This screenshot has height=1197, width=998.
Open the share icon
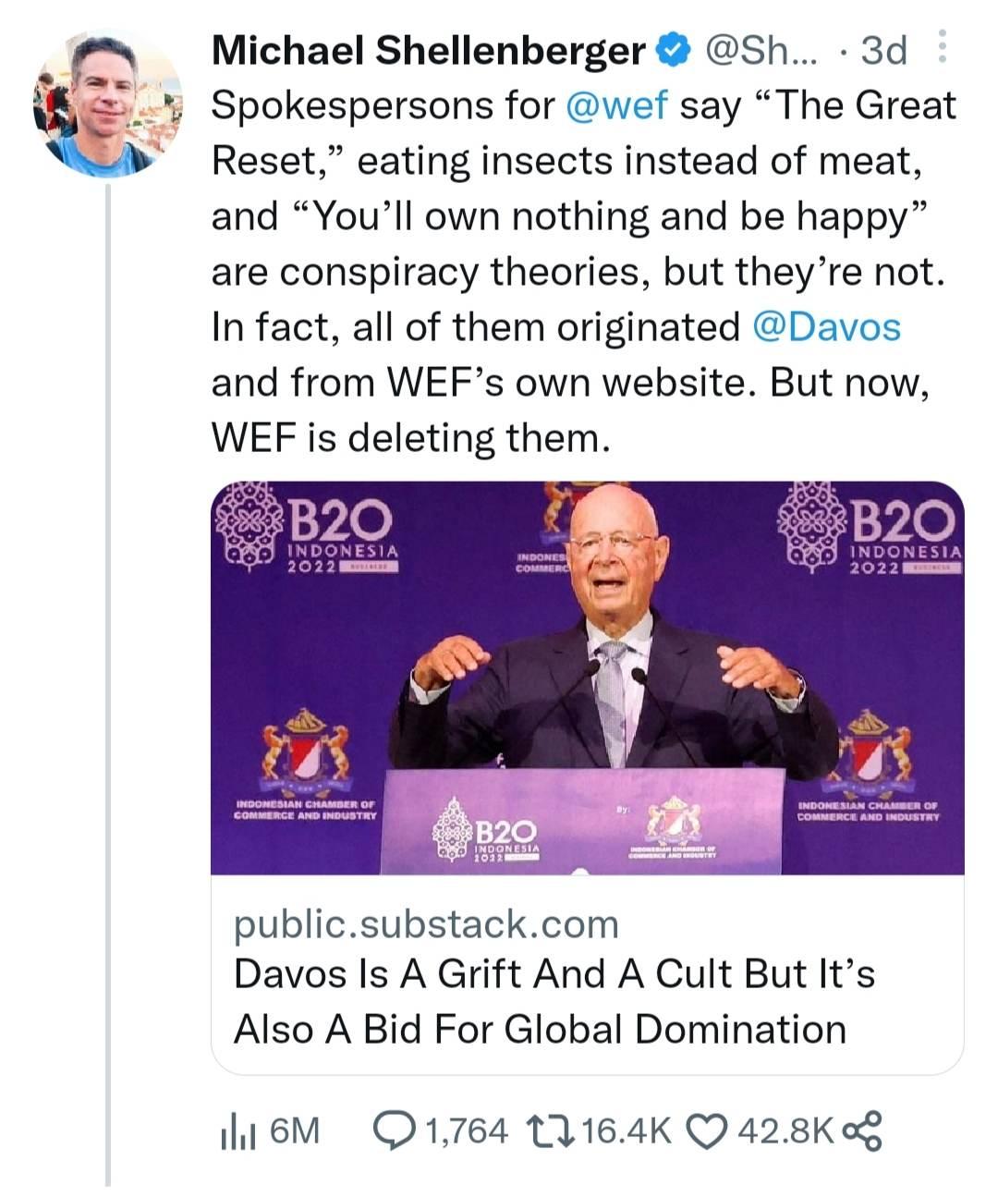[x=863, y=1130]
